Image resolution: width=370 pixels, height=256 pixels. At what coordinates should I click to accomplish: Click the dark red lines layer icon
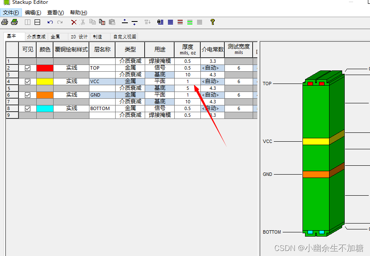180,22
